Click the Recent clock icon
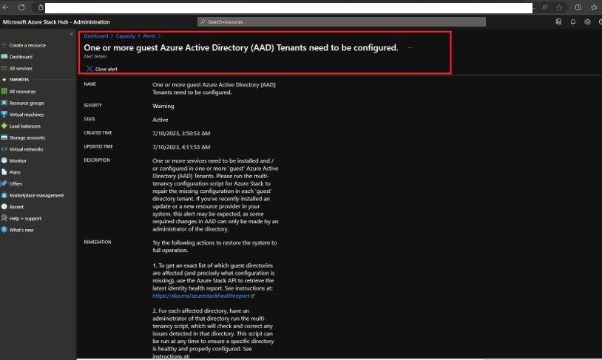602x360 pixels. [4, 206]
